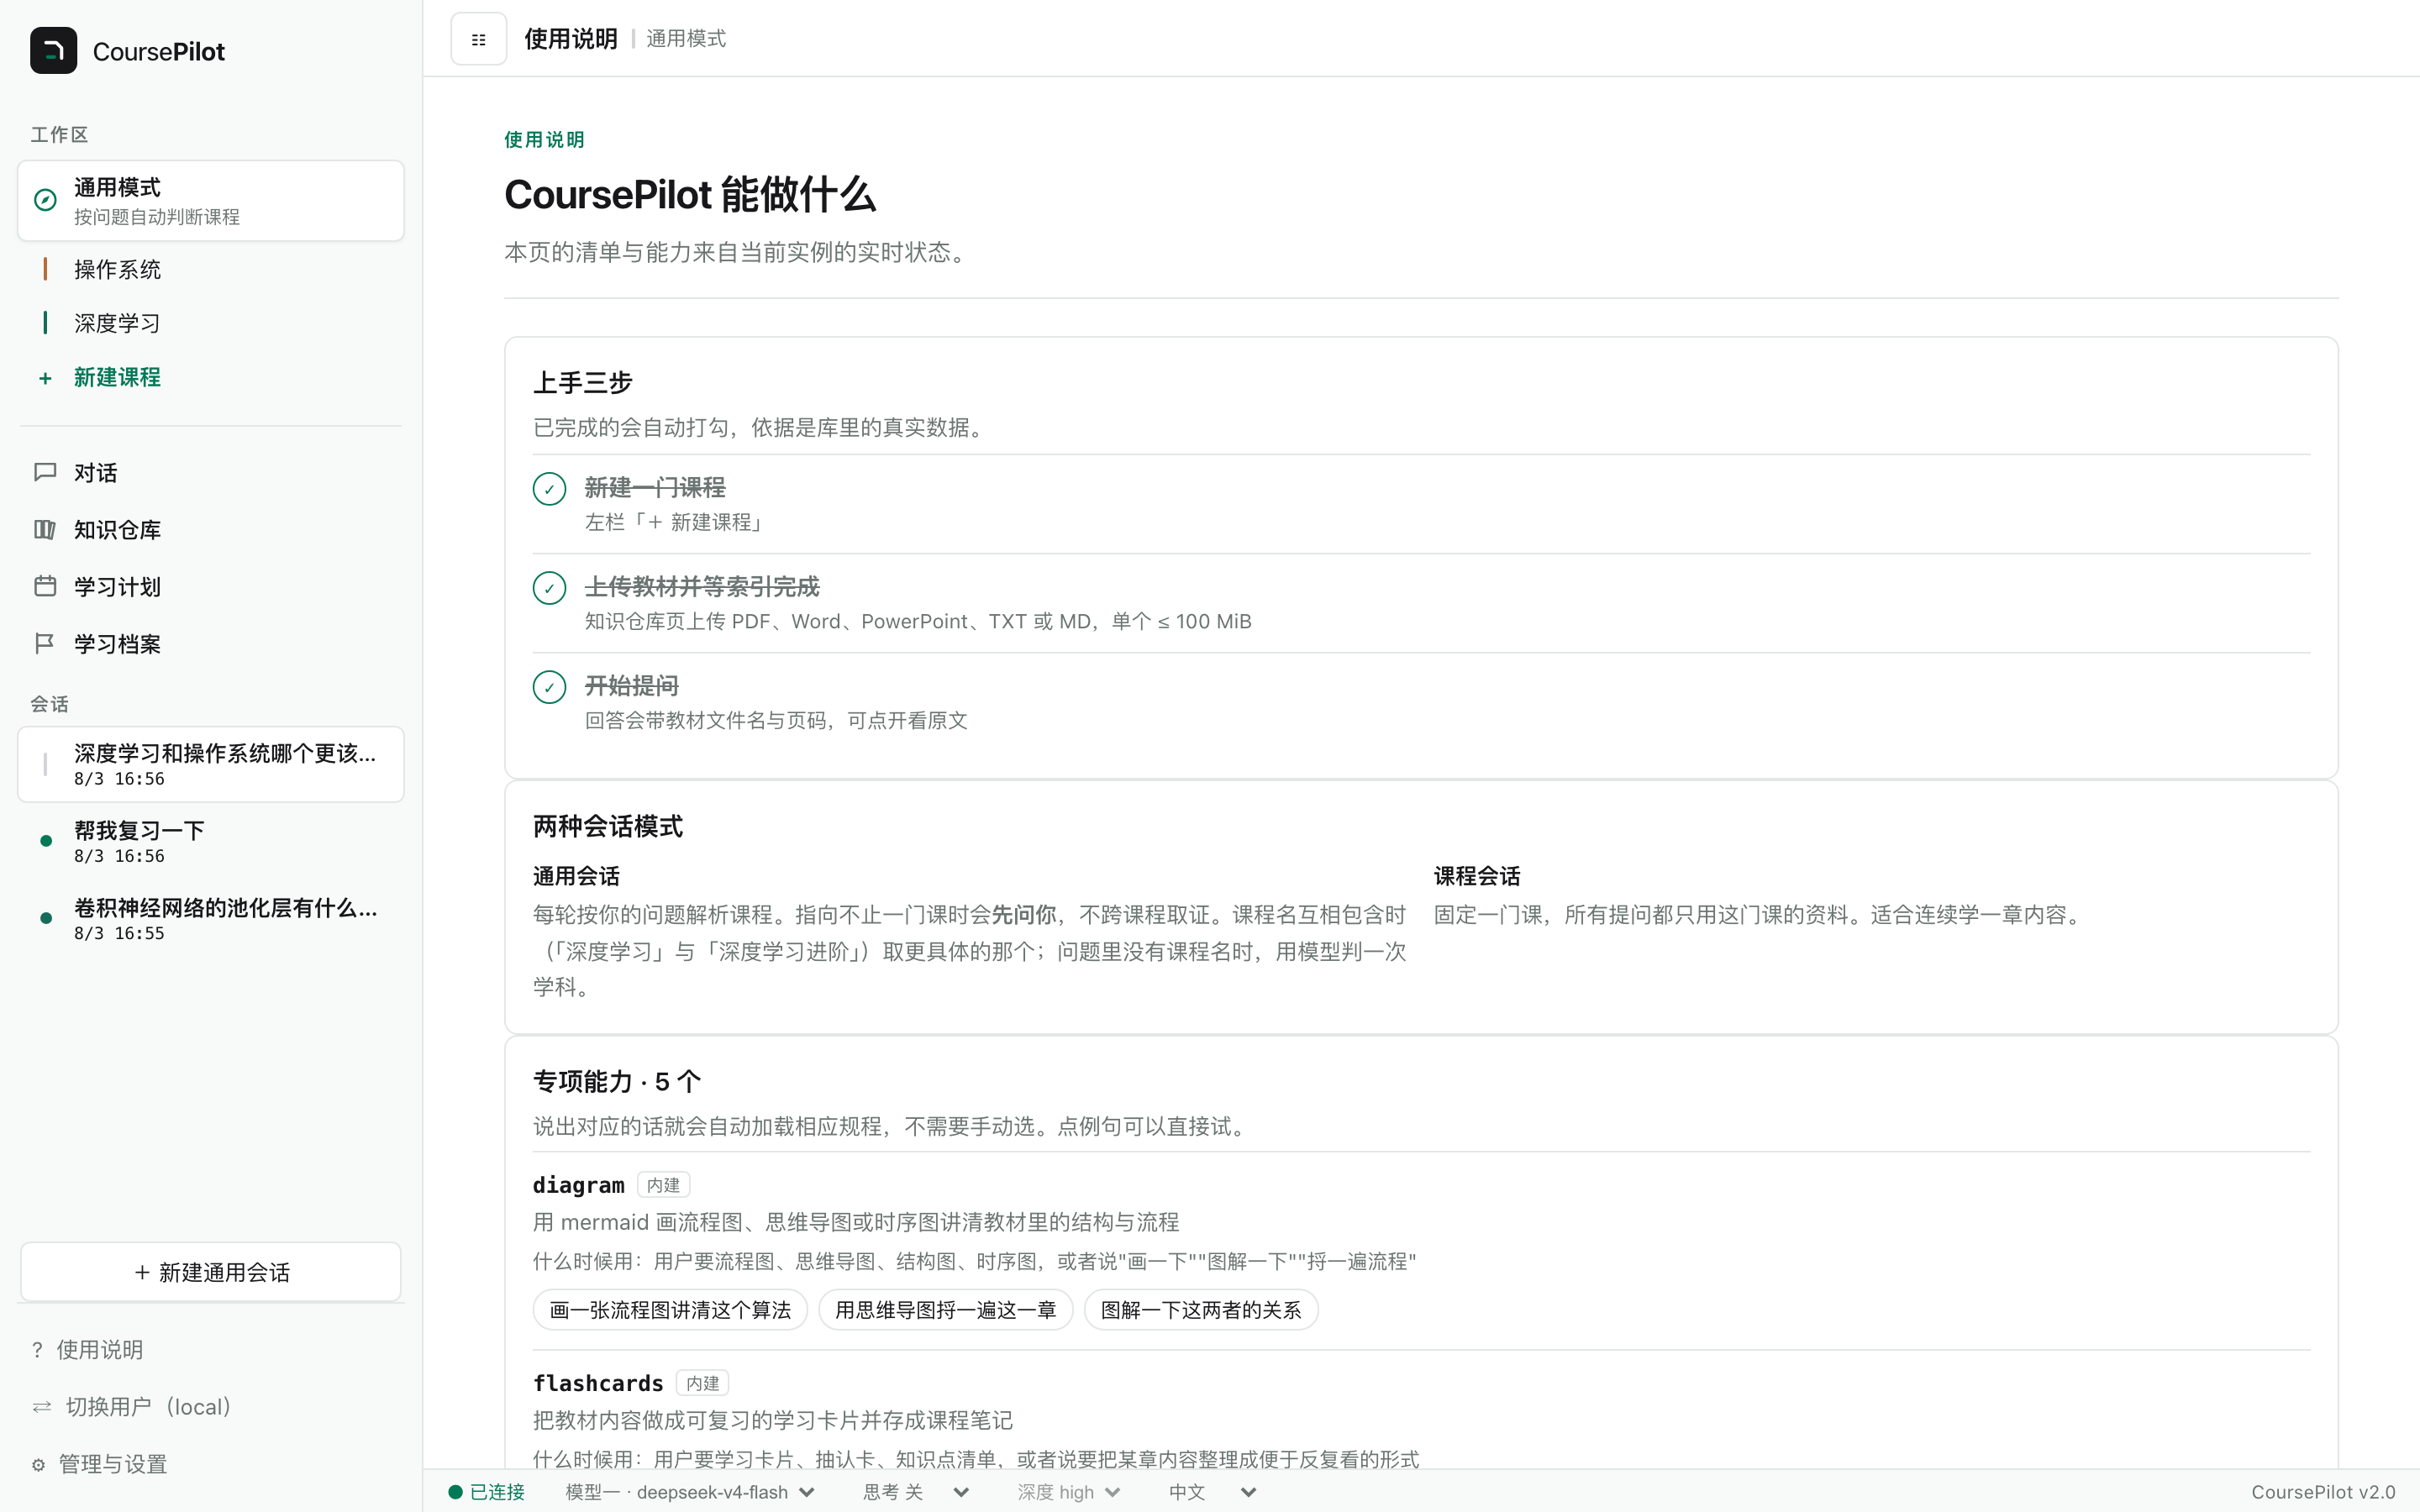Open the 思考 关 dropdown

click(x=916, y=1492)
